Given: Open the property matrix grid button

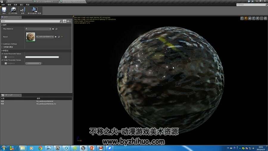Looking at the screenshot, I should coord(64,21).
